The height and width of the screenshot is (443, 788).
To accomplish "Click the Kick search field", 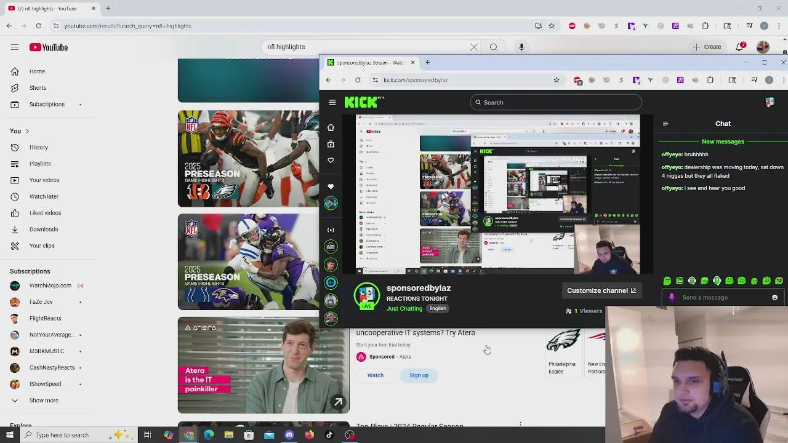I will tap(556, 102).
